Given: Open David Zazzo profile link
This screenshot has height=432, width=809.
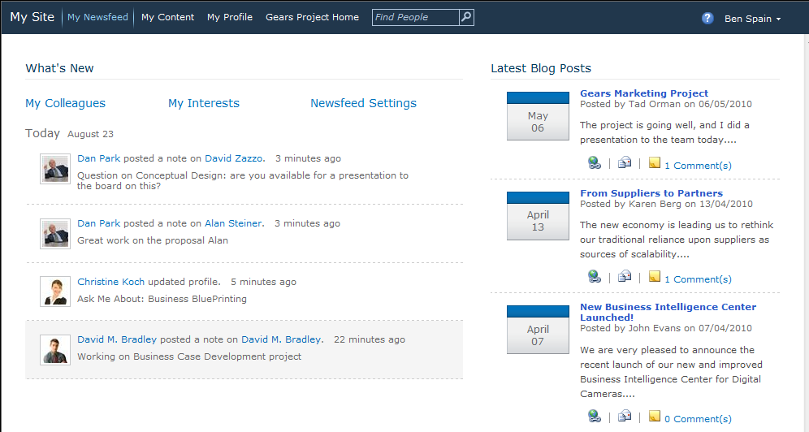Looking at the screenshot, I should [234, 158].
